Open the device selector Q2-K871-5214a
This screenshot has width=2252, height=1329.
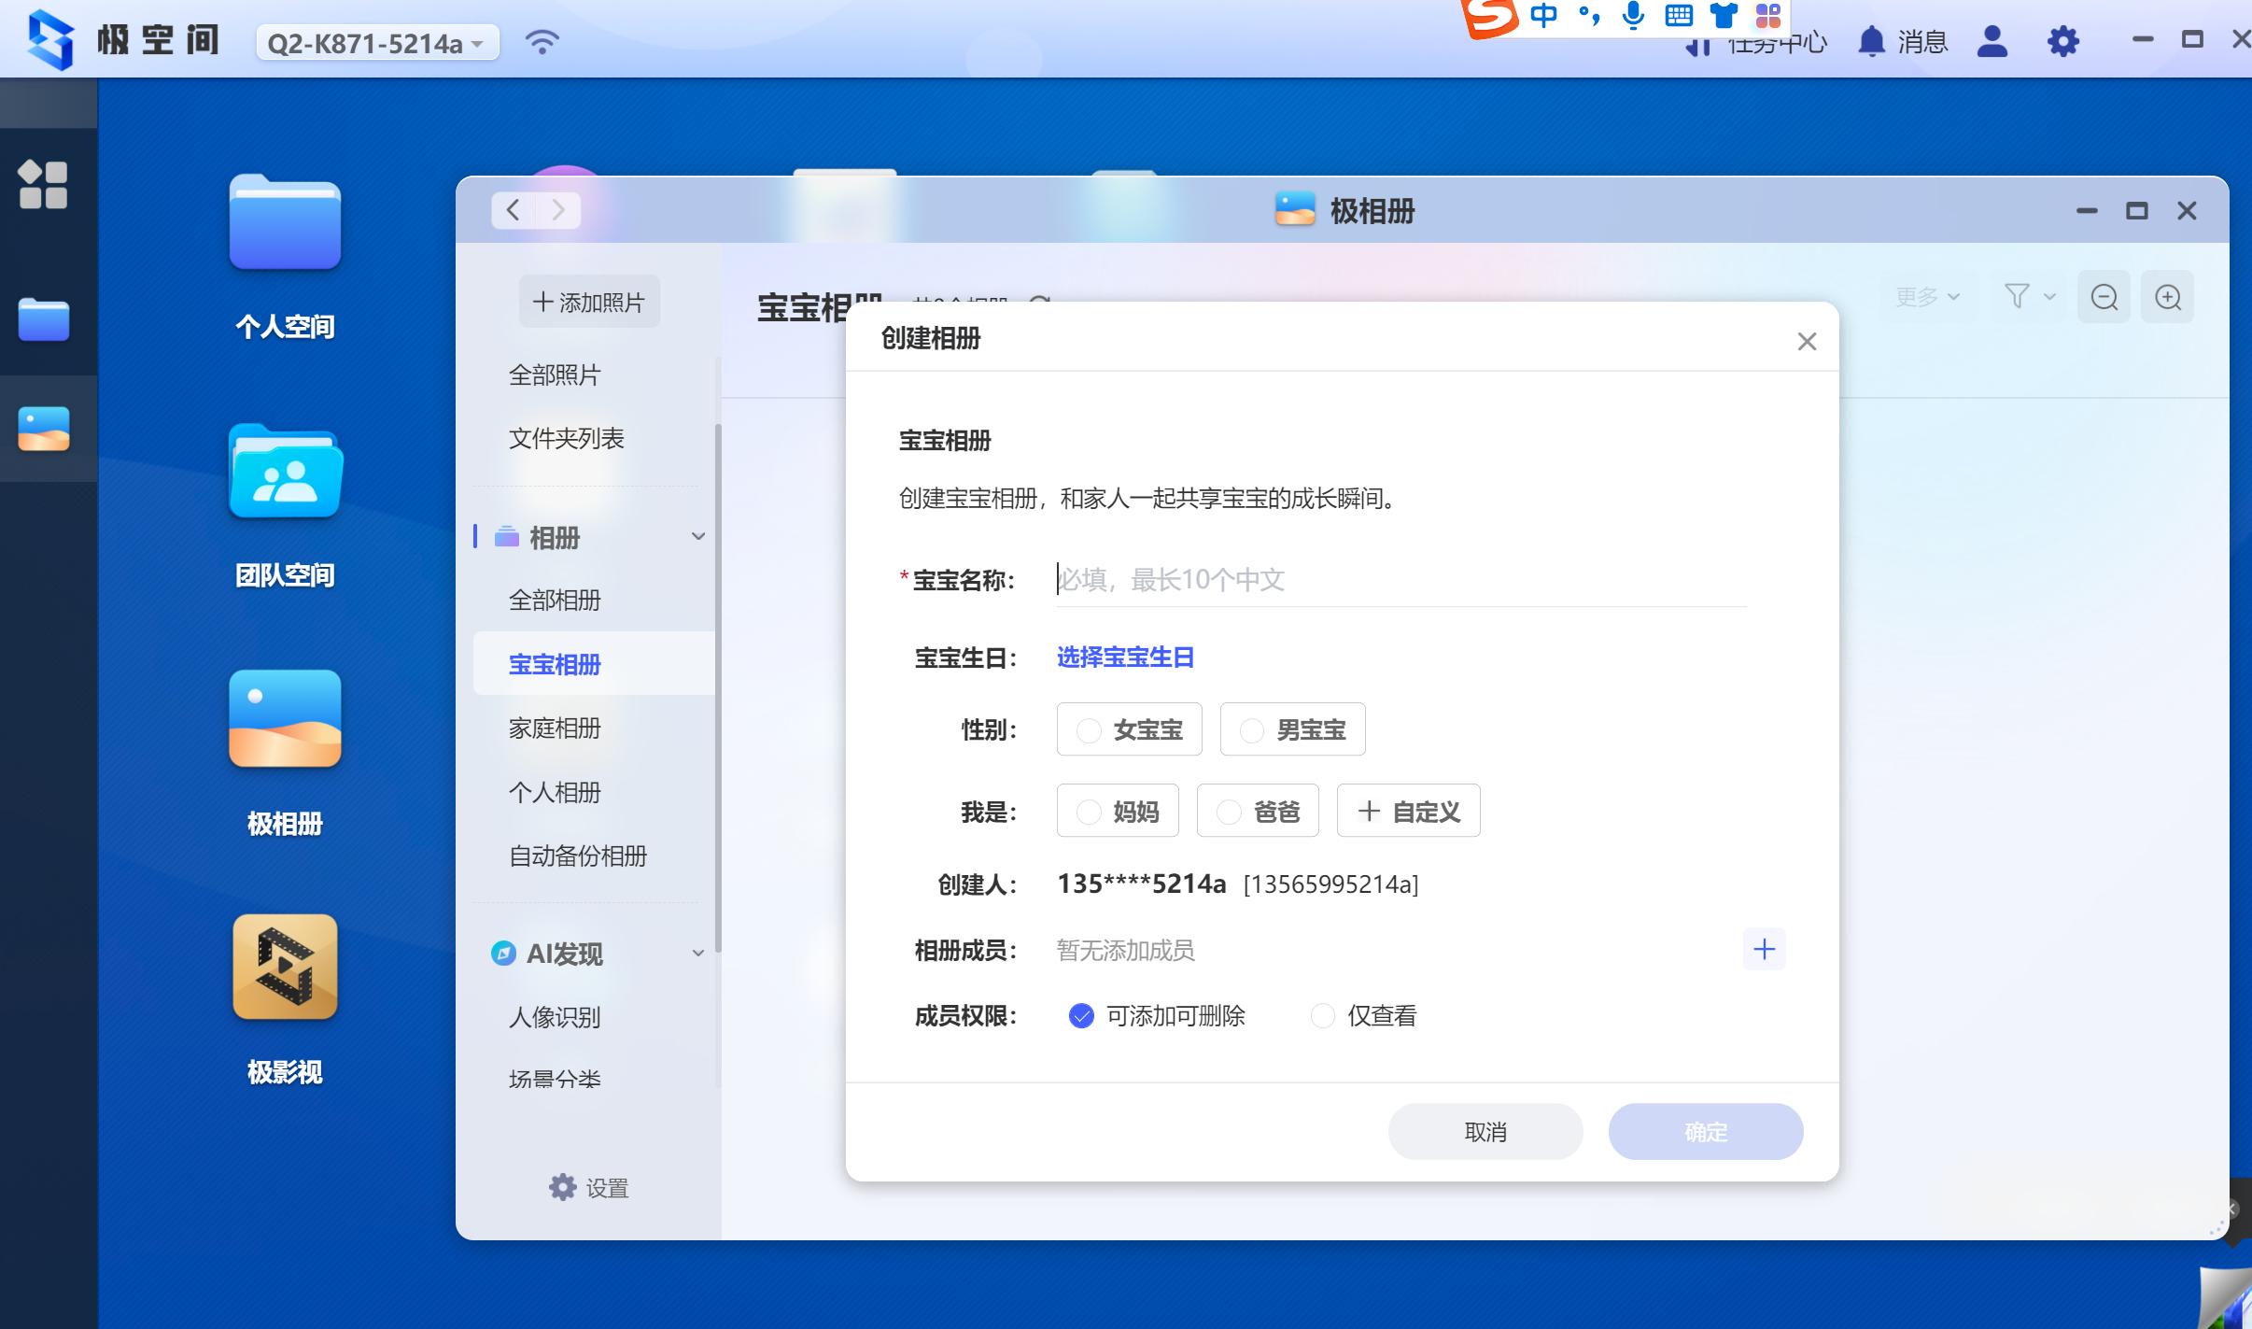click(375, 41)
